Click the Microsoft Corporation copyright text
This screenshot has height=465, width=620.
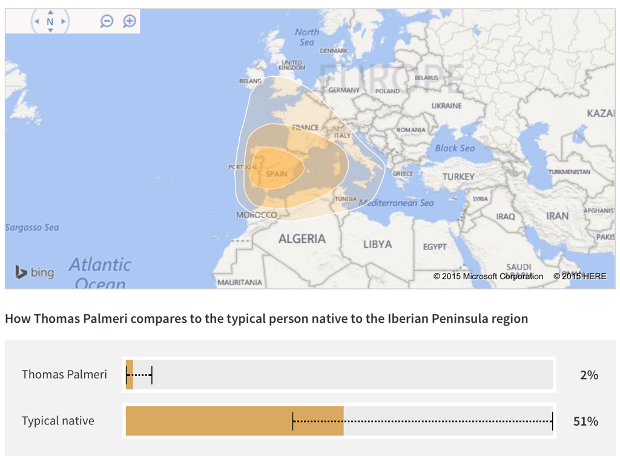tap(488, 276)
